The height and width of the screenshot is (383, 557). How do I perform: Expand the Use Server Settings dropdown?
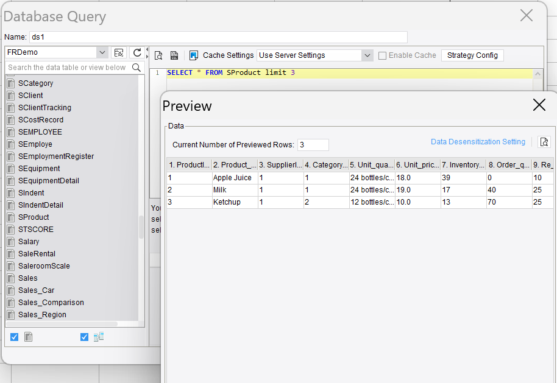coord(367,55)
